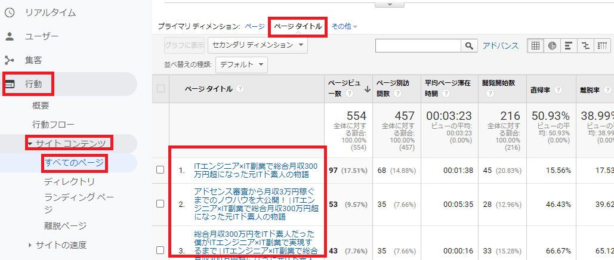Screen dimensions: 614x260
Task: Sort by ページ別訪問数 column header
Action: coord(393,88)
